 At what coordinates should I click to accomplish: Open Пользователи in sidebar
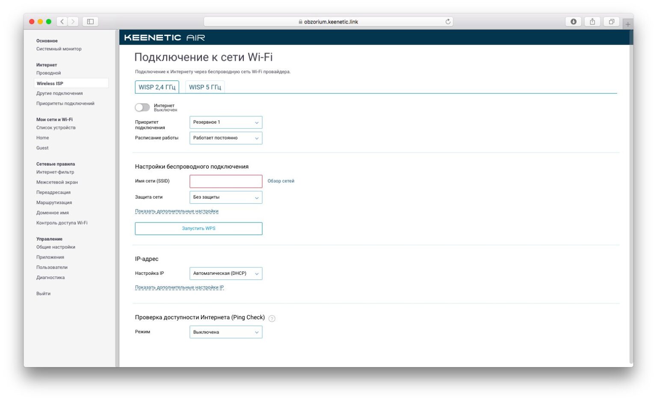point(52,267)
